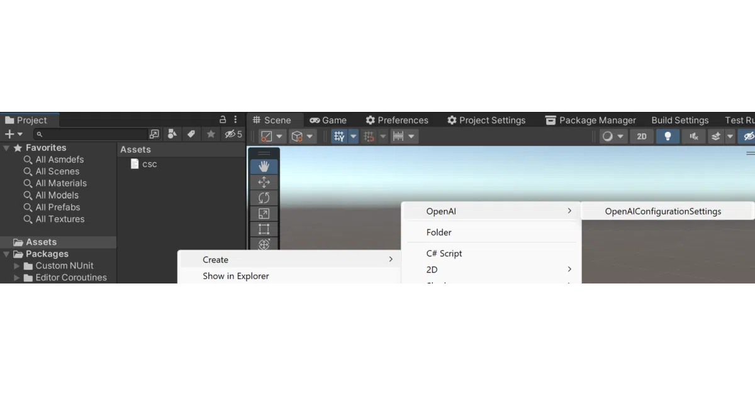
Task: Select All Materials favorite search
Action: 61,184
